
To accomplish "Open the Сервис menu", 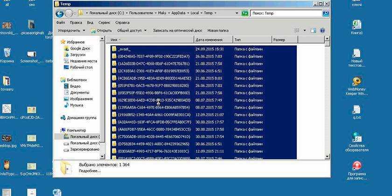I will point(104,22).
